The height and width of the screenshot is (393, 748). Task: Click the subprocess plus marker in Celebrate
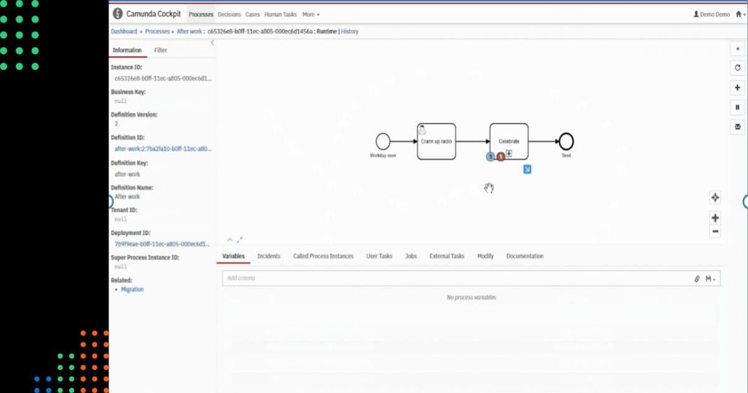[509, 153]
